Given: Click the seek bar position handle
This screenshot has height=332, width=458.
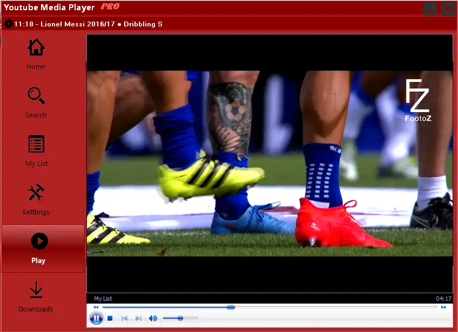Looking at the screenshot, I should coord(231,307).
